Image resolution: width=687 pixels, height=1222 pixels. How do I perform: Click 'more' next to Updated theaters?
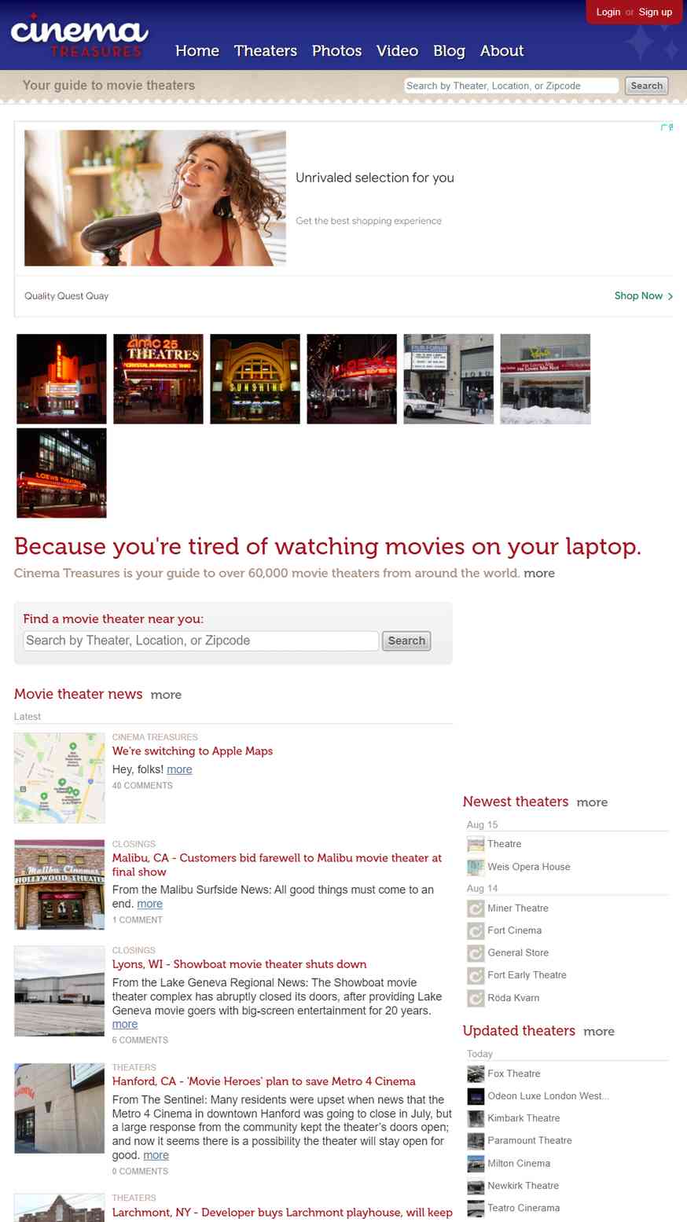599,1031
